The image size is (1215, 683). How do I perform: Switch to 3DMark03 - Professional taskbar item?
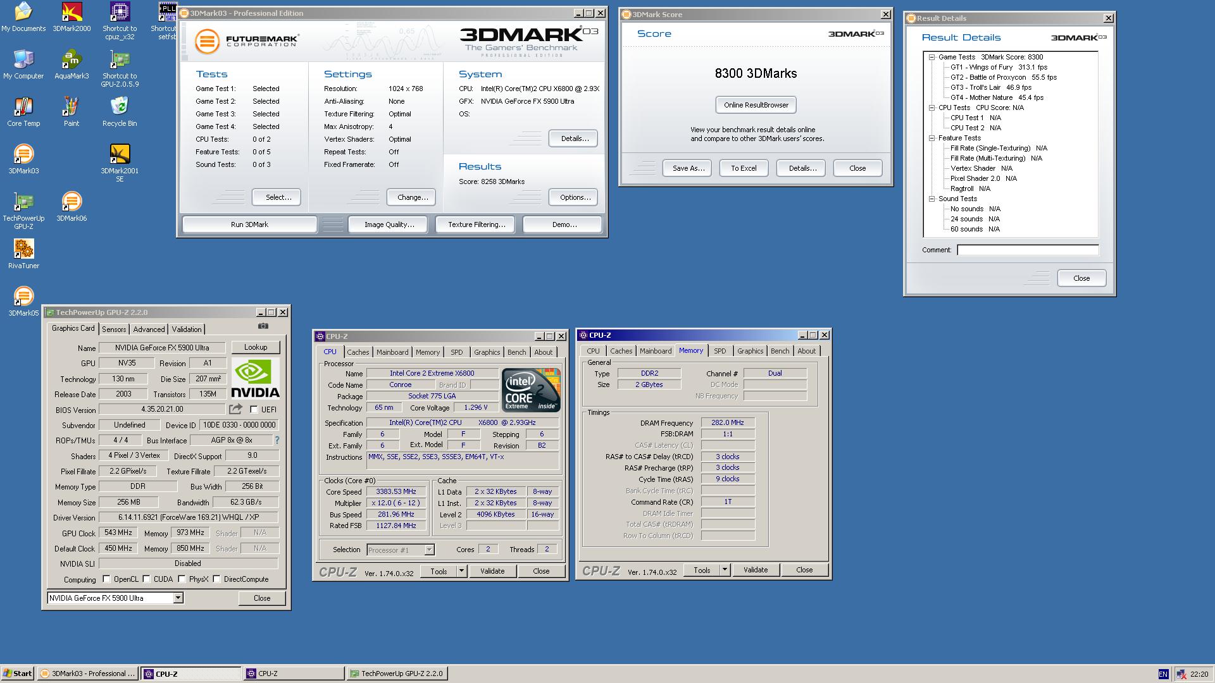click(x=87, y=674)
